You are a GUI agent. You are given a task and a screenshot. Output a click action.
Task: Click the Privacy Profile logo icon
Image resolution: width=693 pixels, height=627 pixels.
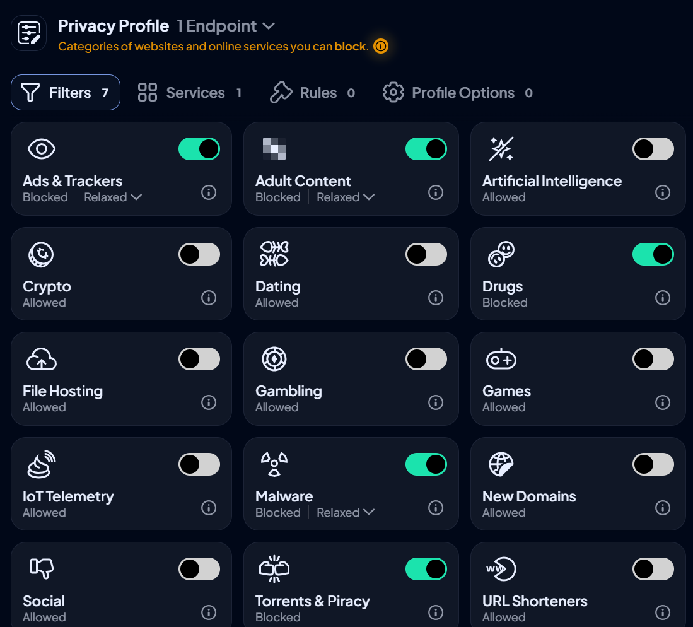point(28,32)
